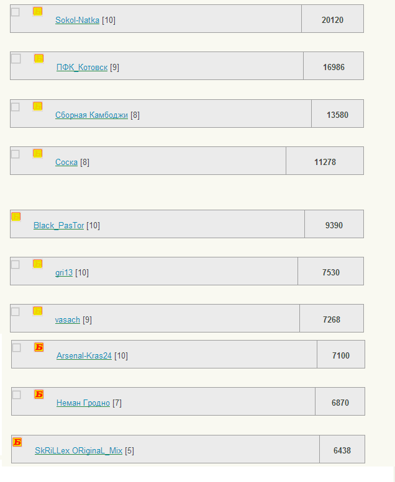
Task: Click yellow Б icon beside Sokol-Natka
Action: (37, 11)
